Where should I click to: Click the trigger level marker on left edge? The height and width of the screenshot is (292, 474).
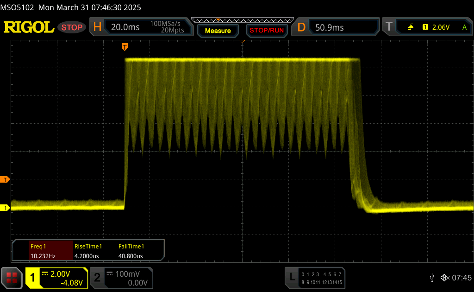tap(5, 180)
